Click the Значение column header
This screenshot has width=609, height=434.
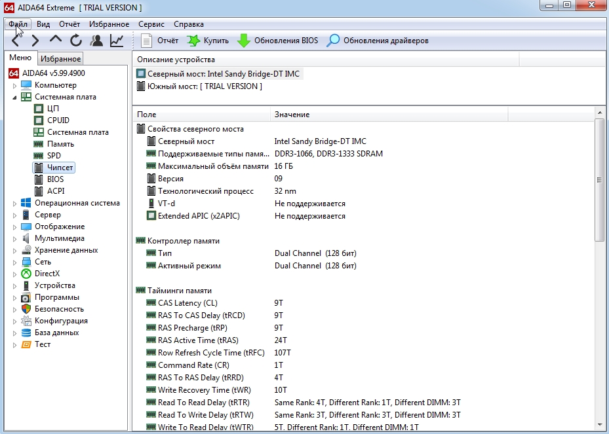pyautogui.click(x=292, y=115)
